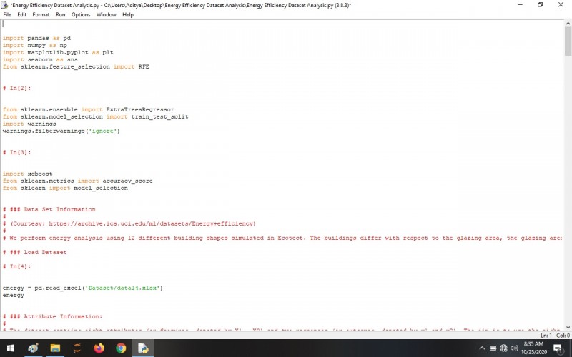The width and height of the screenshot is (572, 357).
Task: Open the Edit menu
Action: tap(22, 14)
